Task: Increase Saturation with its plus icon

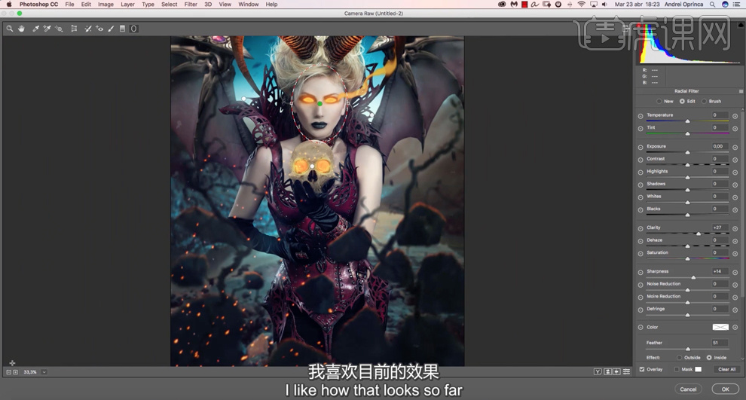Action: 735,254
